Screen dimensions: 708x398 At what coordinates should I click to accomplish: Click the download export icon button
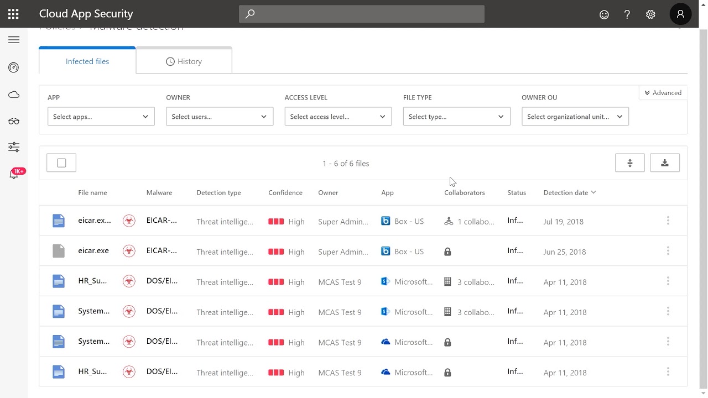point(665,163)
